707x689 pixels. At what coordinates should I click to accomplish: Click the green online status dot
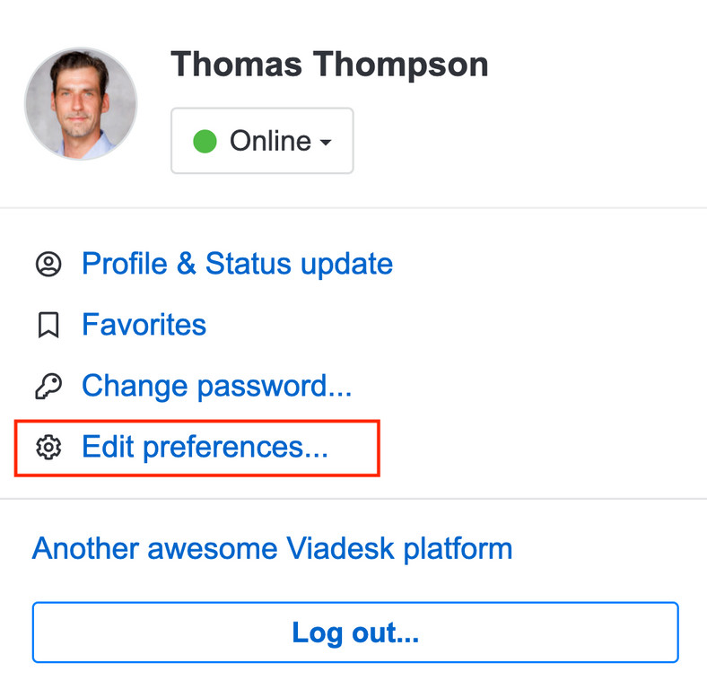[205, 141]
